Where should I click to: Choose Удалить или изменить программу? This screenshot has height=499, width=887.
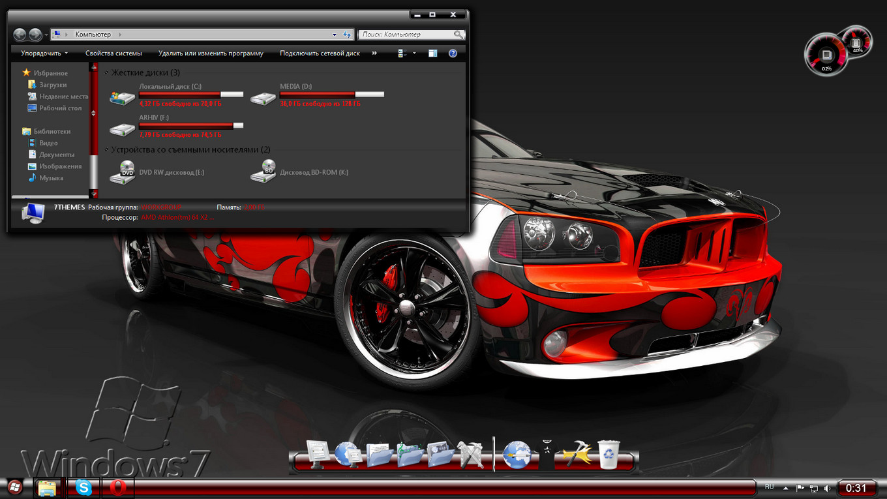(211, 53)
